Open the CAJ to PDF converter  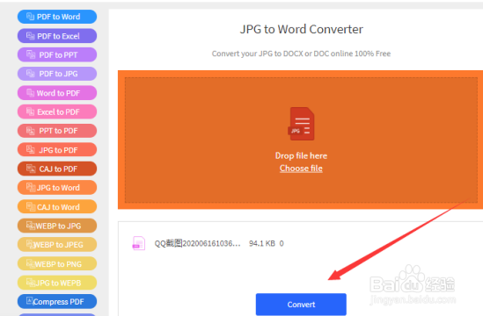57,169
